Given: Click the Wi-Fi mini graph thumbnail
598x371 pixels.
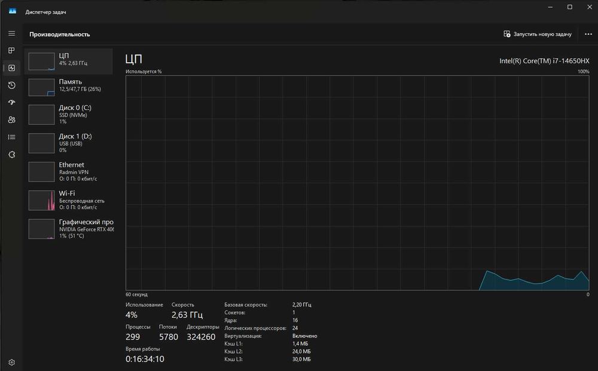Looking at the screenshot, I should pyautogui.click(x=42, y=200).
